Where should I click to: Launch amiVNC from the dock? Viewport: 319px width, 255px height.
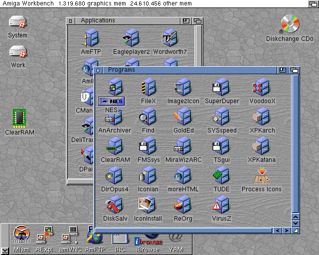click(x=70, y=235)
